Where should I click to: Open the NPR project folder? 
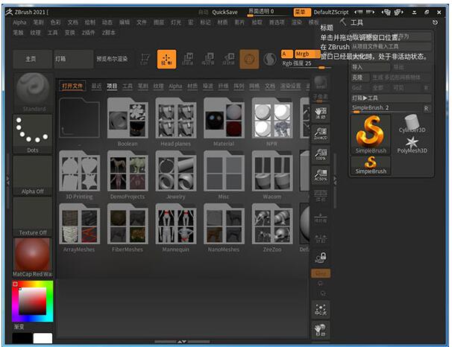tap(272, 118)
